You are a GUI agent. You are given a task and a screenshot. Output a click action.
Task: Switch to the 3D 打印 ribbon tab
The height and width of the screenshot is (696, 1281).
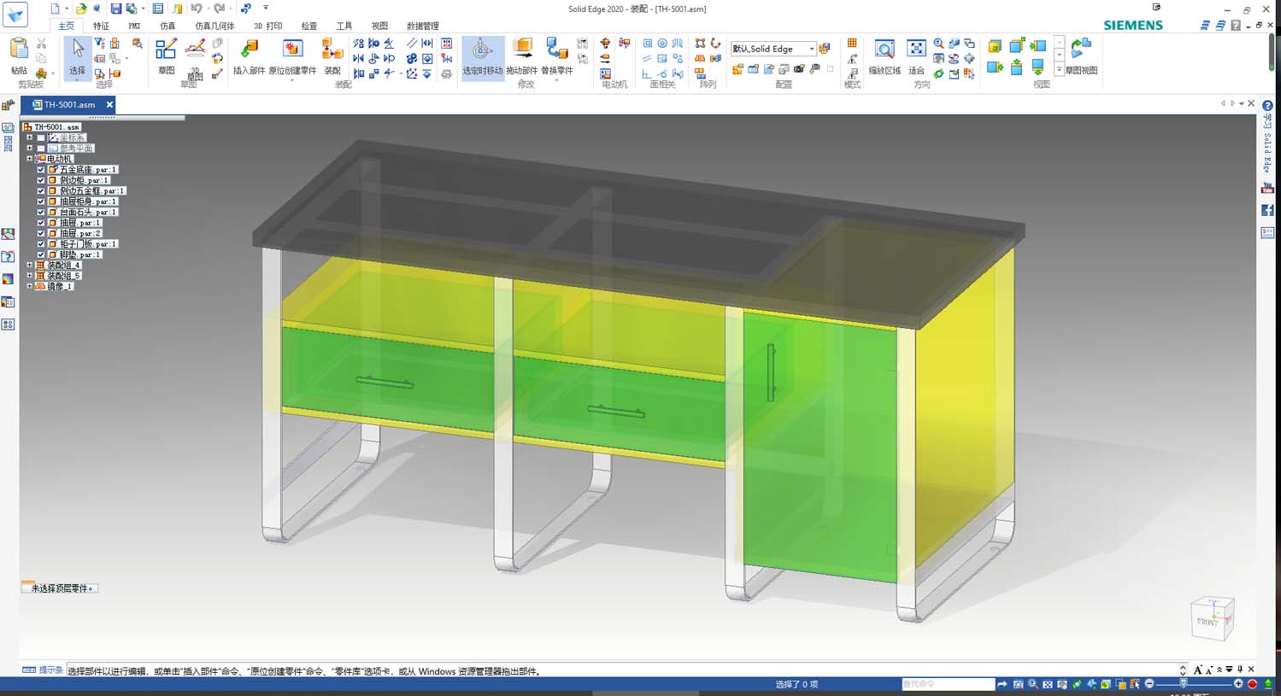[267, 26]
